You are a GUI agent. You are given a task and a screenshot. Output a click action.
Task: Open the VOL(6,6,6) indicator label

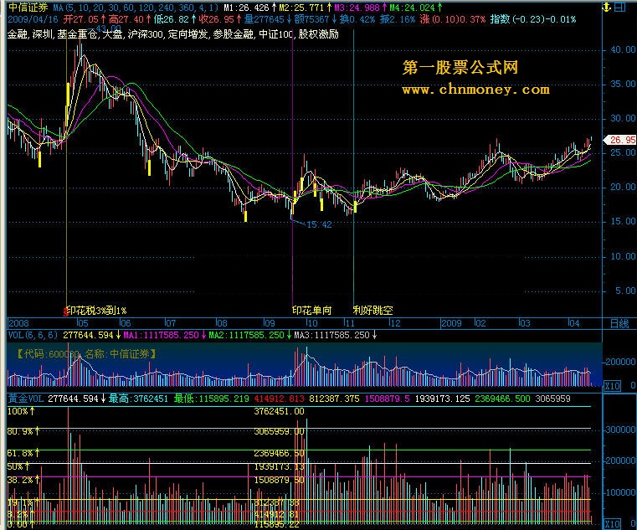pyautogui.click(x=33, y=335)
